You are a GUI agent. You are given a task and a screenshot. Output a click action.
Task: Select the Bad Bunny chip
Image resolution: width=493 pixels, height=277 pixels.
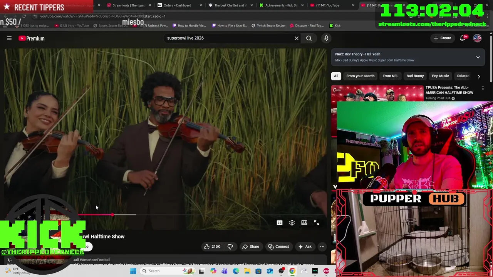pyautogui.click(x=415, y=76)
